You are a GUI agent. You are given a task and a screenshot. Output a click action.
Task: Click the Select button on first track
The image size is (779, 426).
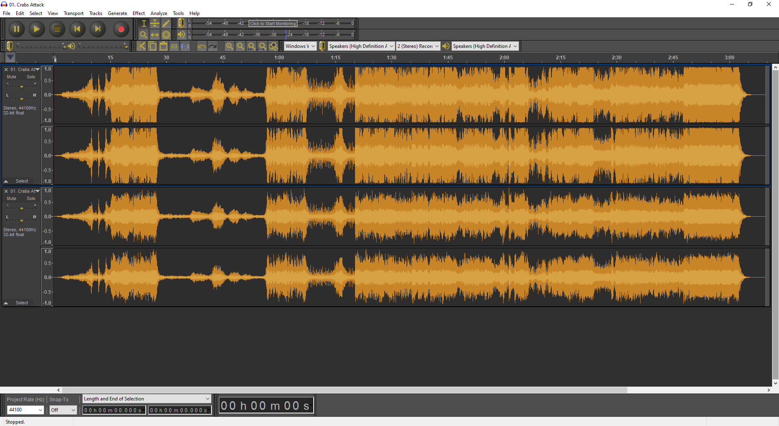click(x=22, y=181)
